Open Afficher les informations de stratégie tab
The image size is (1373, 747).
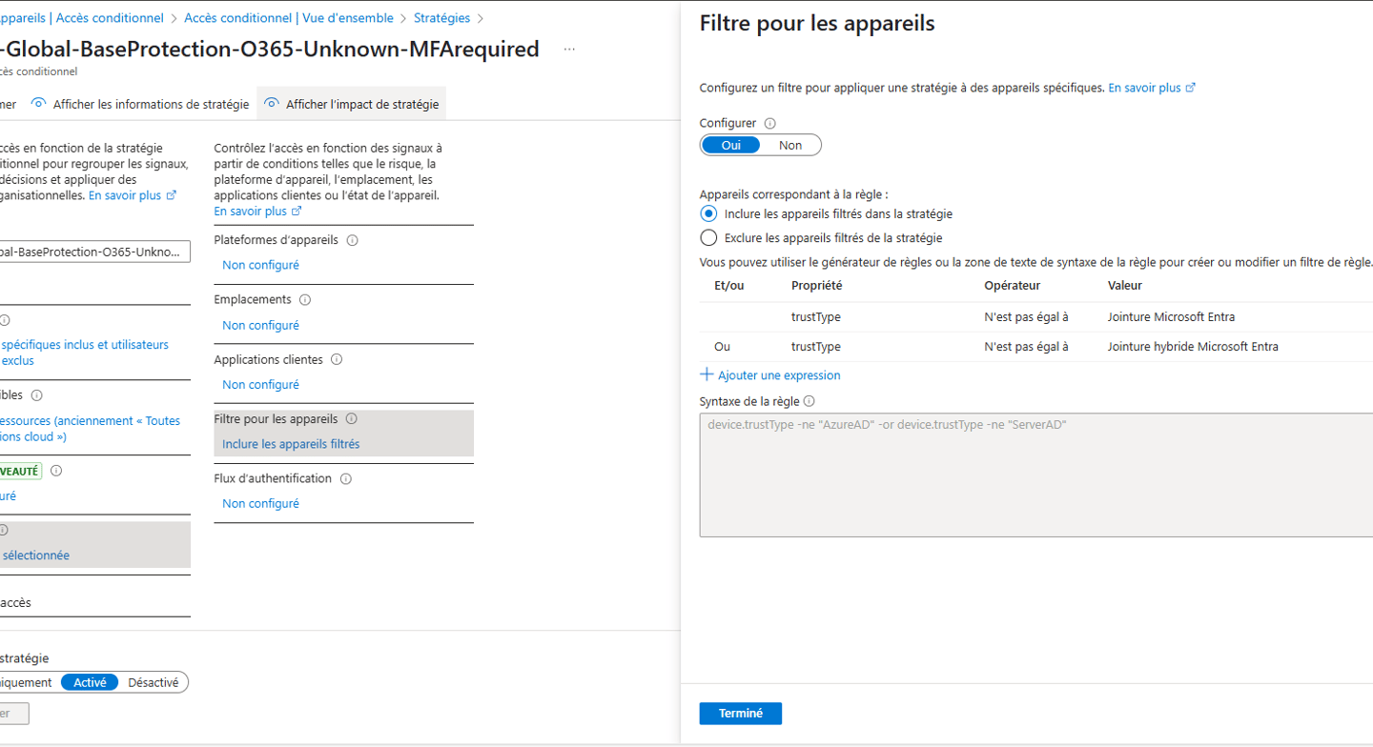click(140, 104)
